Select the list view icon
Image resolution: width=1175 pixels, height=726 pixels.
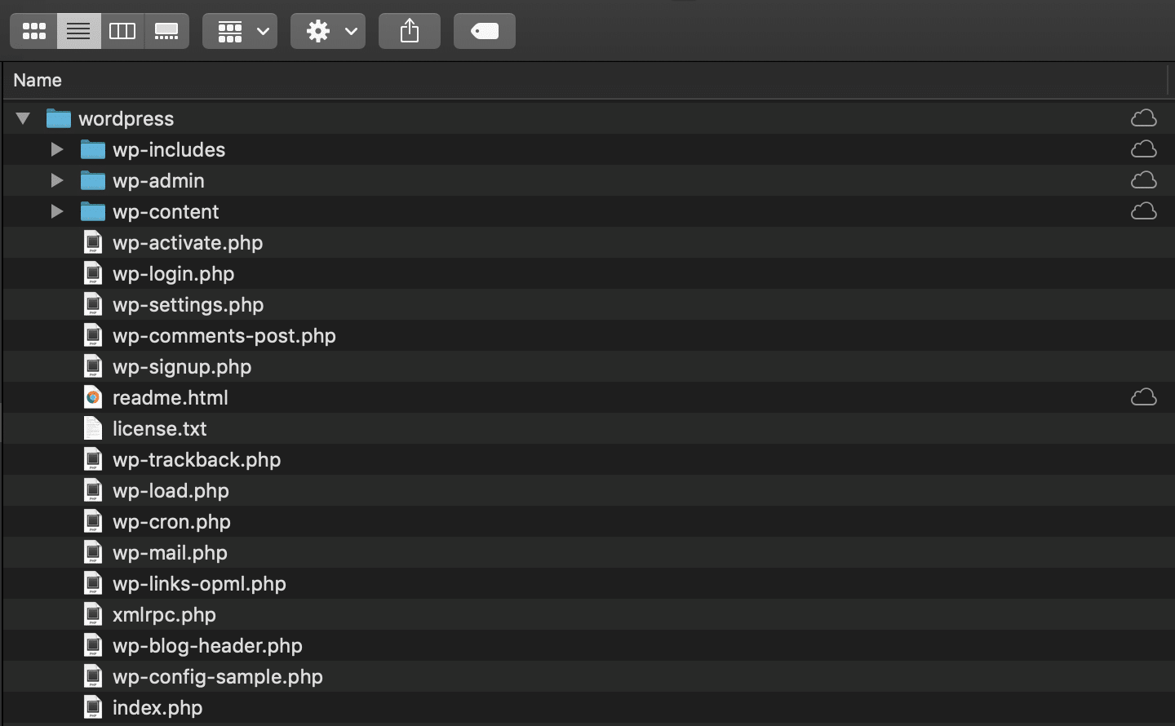point(78,30)
